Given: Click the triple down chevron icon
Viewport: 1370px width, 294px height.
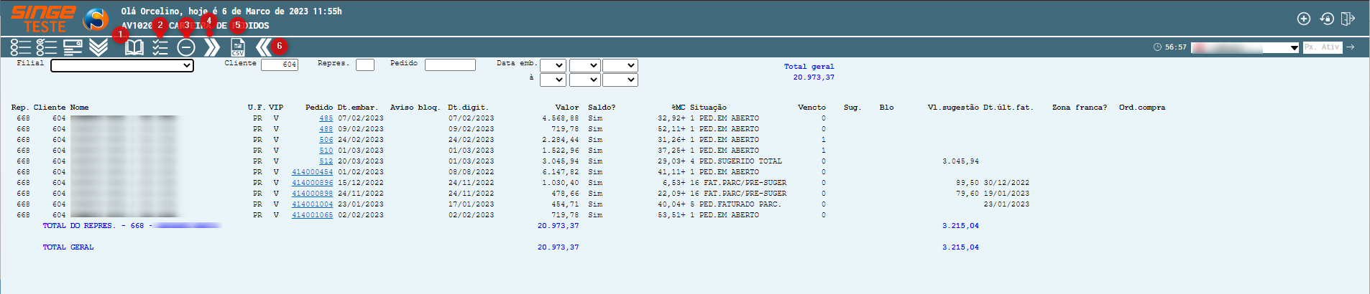Looking at the screenshot, I should pos(98,47).
